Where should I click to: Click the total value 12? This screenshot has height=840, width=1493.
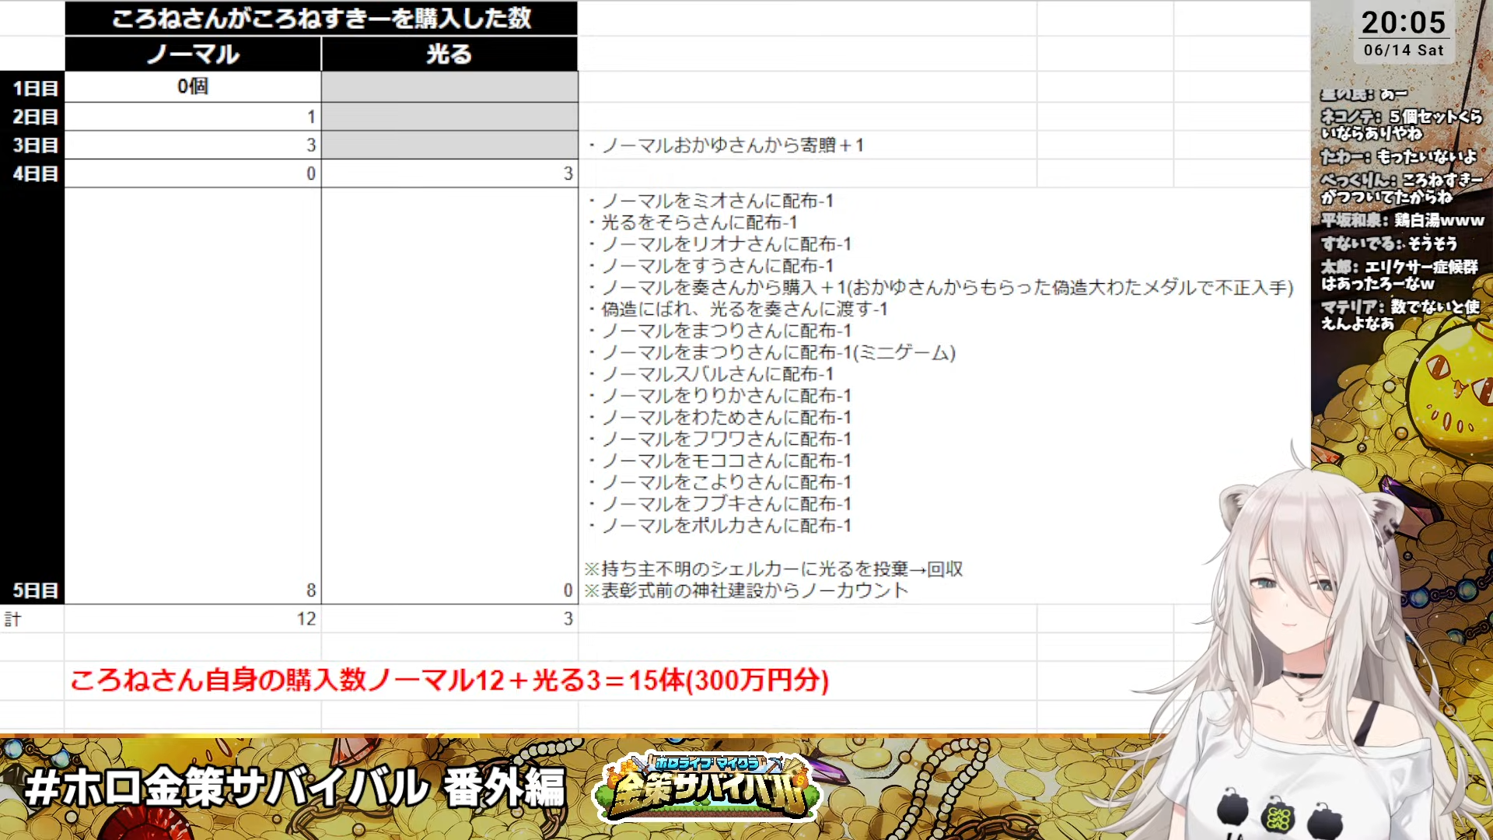coord(306,619)
